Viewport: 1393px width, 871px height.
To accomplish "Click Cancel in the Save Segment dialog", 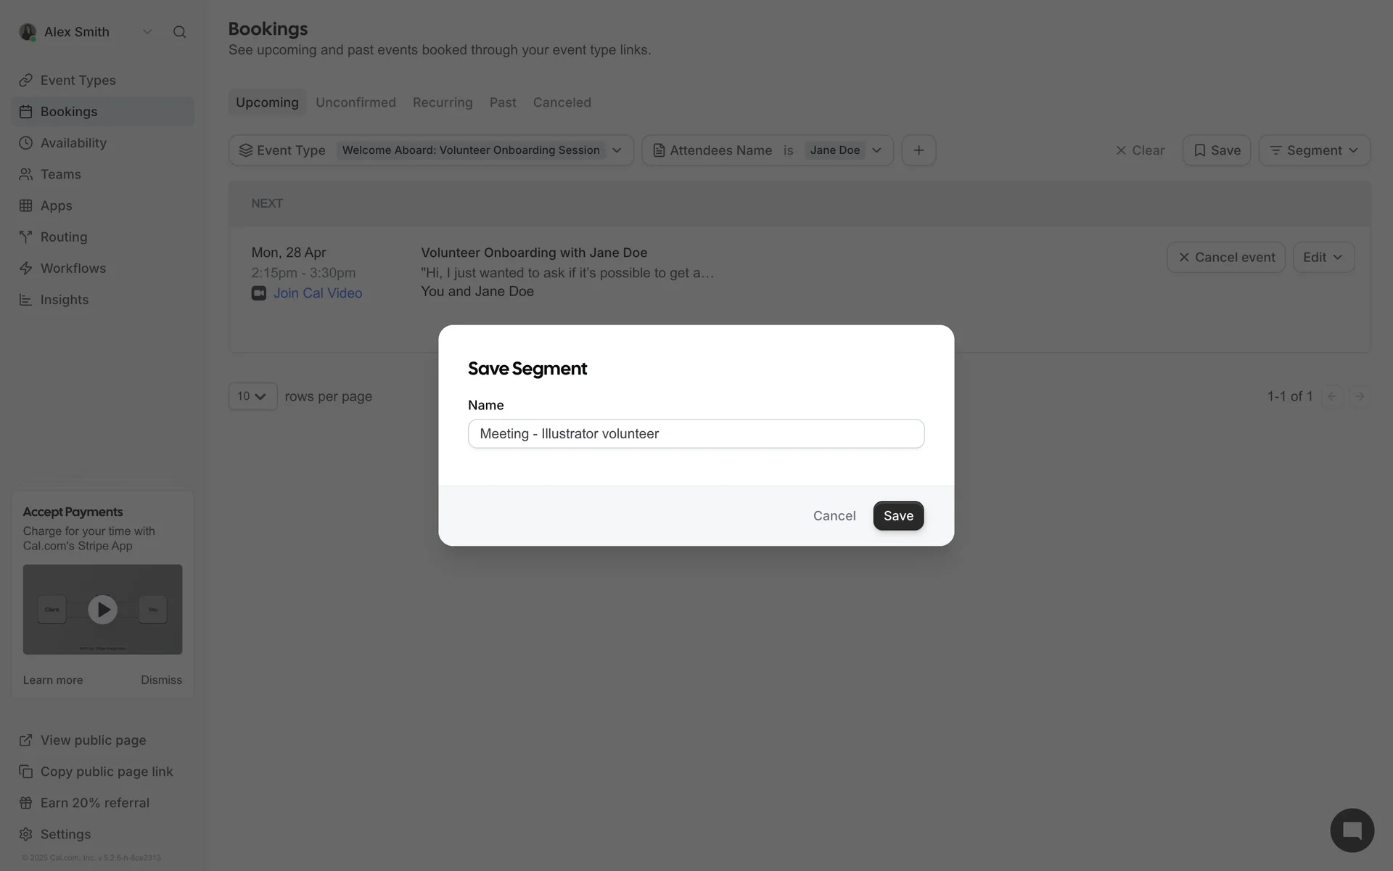I will coord(834,516).
